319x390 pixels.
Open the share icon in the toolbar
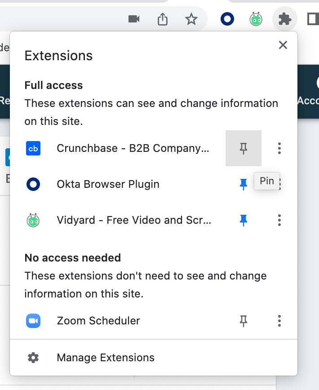[x=162, y=19]
